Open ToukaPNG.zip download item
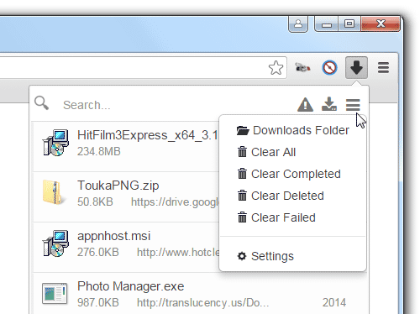Viewport: 420px width, 314px height. (x=126, y=196)
